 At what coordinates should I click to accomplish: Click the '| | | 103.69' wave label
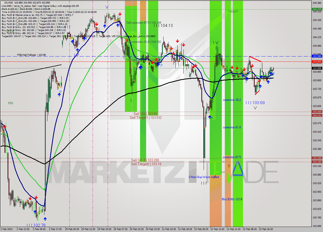(255, 103)
